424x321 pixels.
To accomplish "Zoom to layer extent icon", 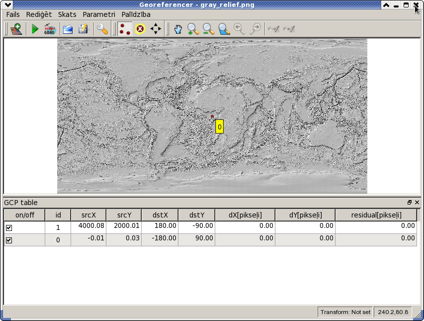I will [224, 29].
